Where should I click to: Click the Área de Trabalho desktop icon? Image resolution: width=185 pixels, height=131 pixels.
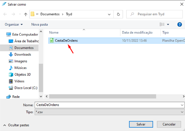11,41
